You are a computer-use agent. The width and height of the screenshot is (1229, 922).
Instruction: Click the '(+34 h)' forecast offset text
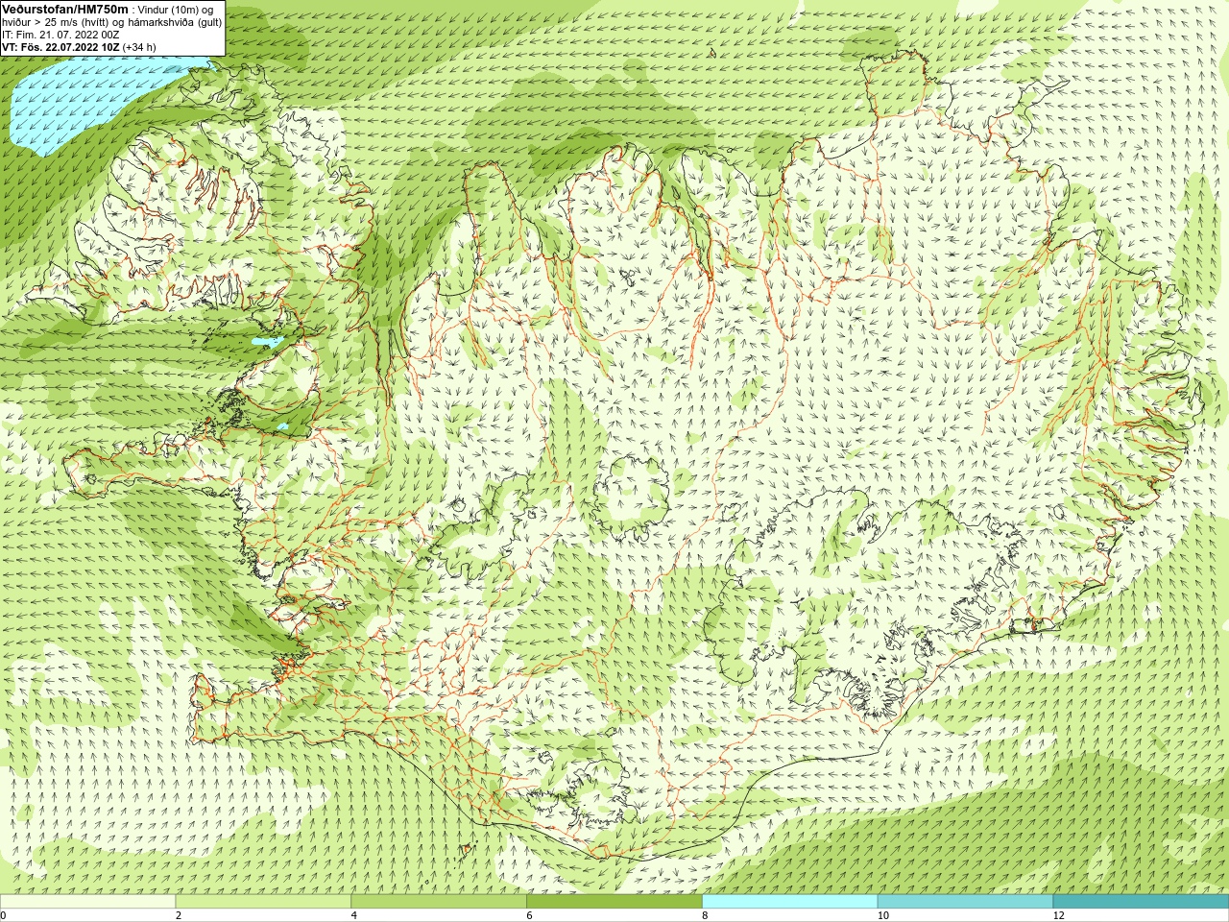coord(139,47)
